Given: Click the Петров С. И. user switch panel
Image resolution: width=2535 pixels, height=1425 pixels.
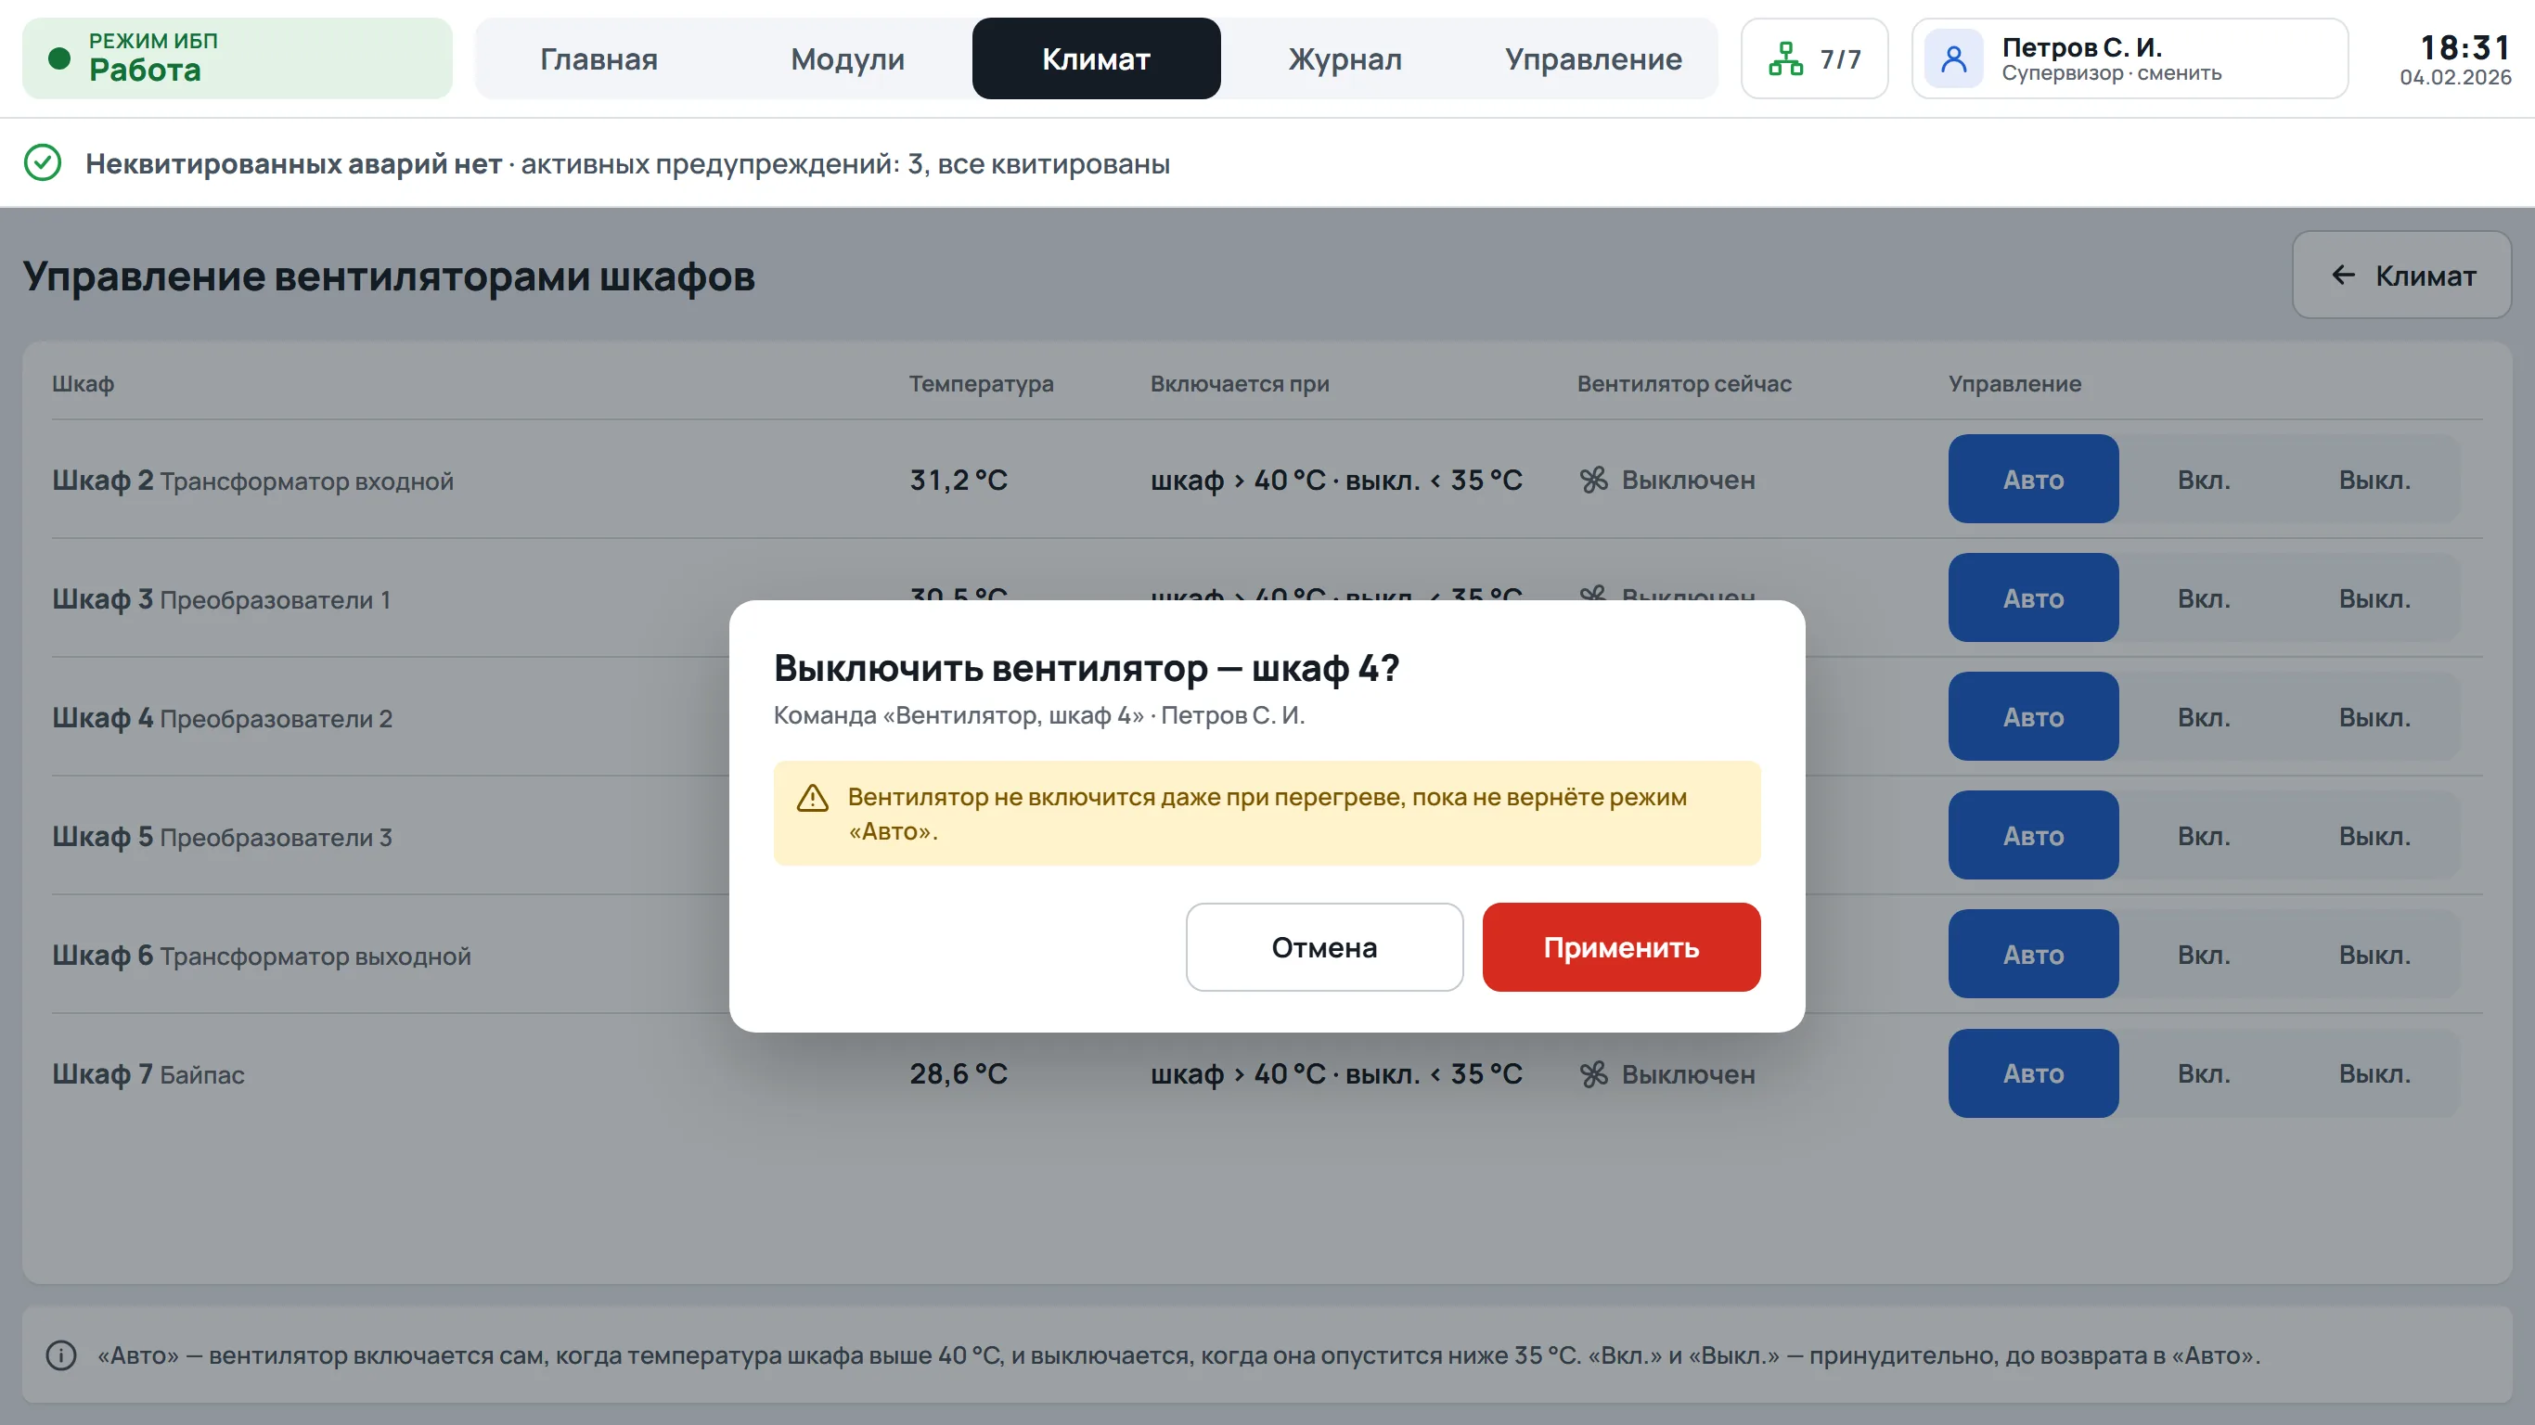Looking at the screenshot, I should click(2130, 58).
